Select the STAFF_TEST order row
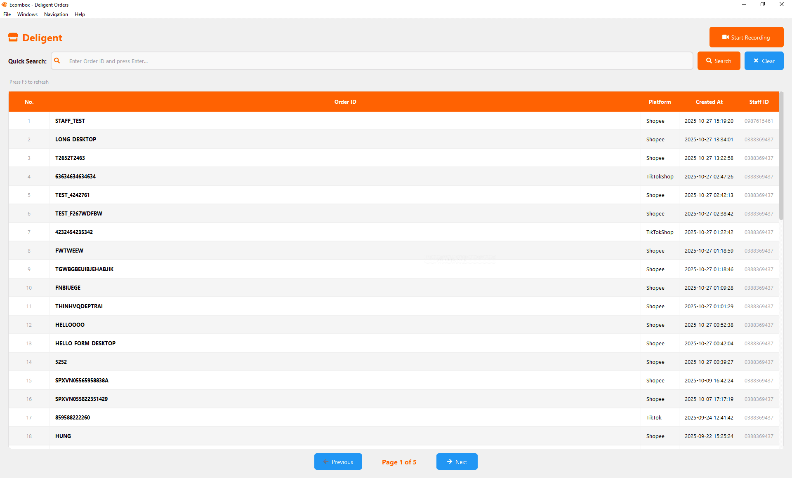Image resolution: width=792 pixels, height=478 pixels. click(70, 121)
